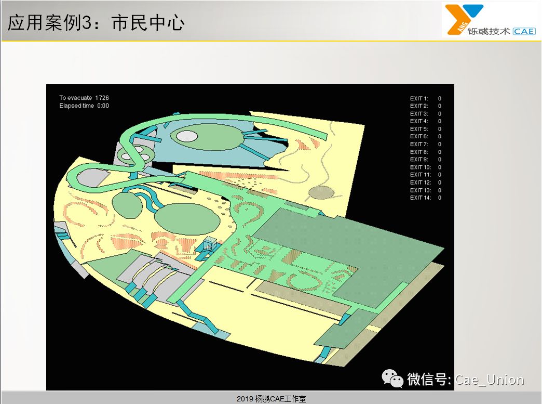Click the grey circle on the right yellow floor
The image size is (542, 404).
(320, 193)
